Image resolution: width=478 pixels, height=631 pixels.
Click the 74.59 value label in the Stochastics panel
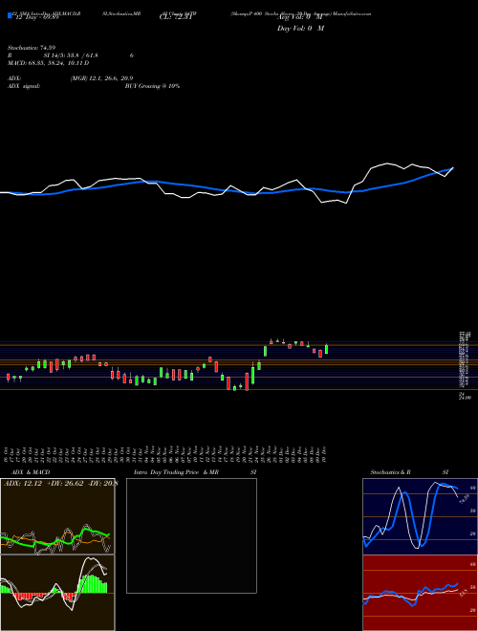click(465, 499)
